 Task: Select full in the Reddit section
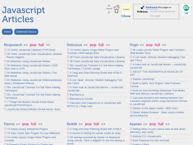(x=96, y=124)
